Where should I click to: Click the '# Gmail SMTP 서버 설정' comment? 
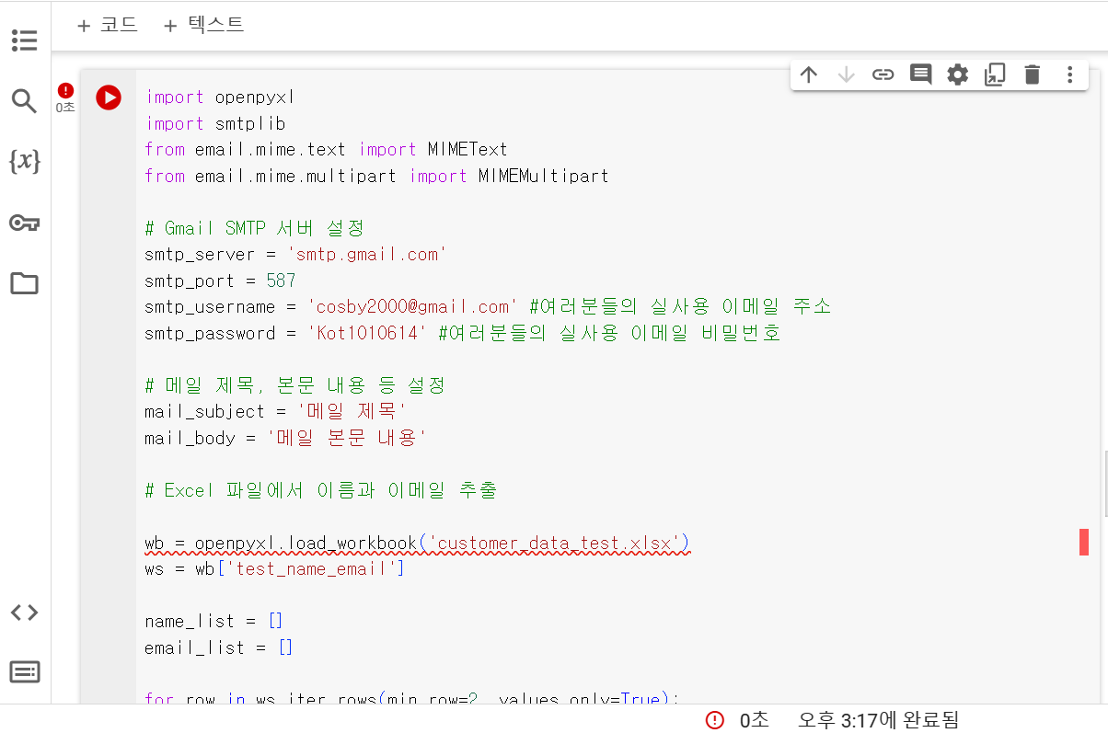(x=255, y=228)
